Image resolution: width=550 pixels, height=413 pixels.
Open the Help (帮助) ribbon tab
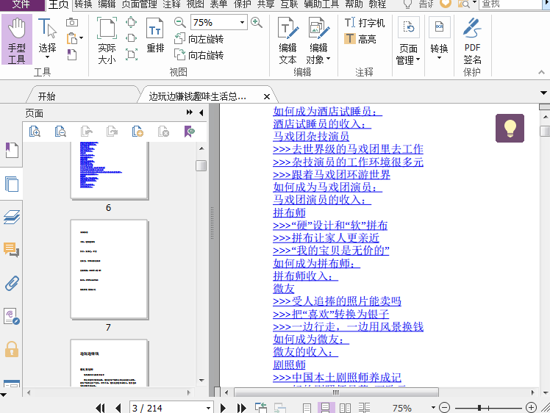[354, 4]
